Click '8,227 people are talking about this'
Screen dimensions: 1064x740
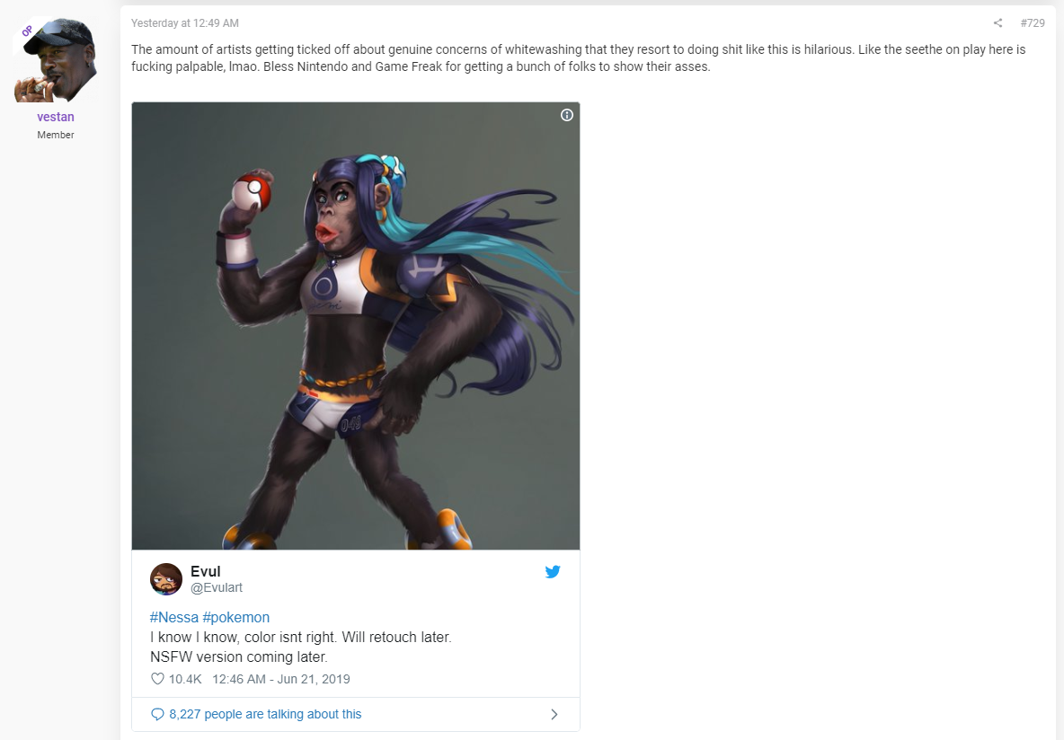[265, 714]
